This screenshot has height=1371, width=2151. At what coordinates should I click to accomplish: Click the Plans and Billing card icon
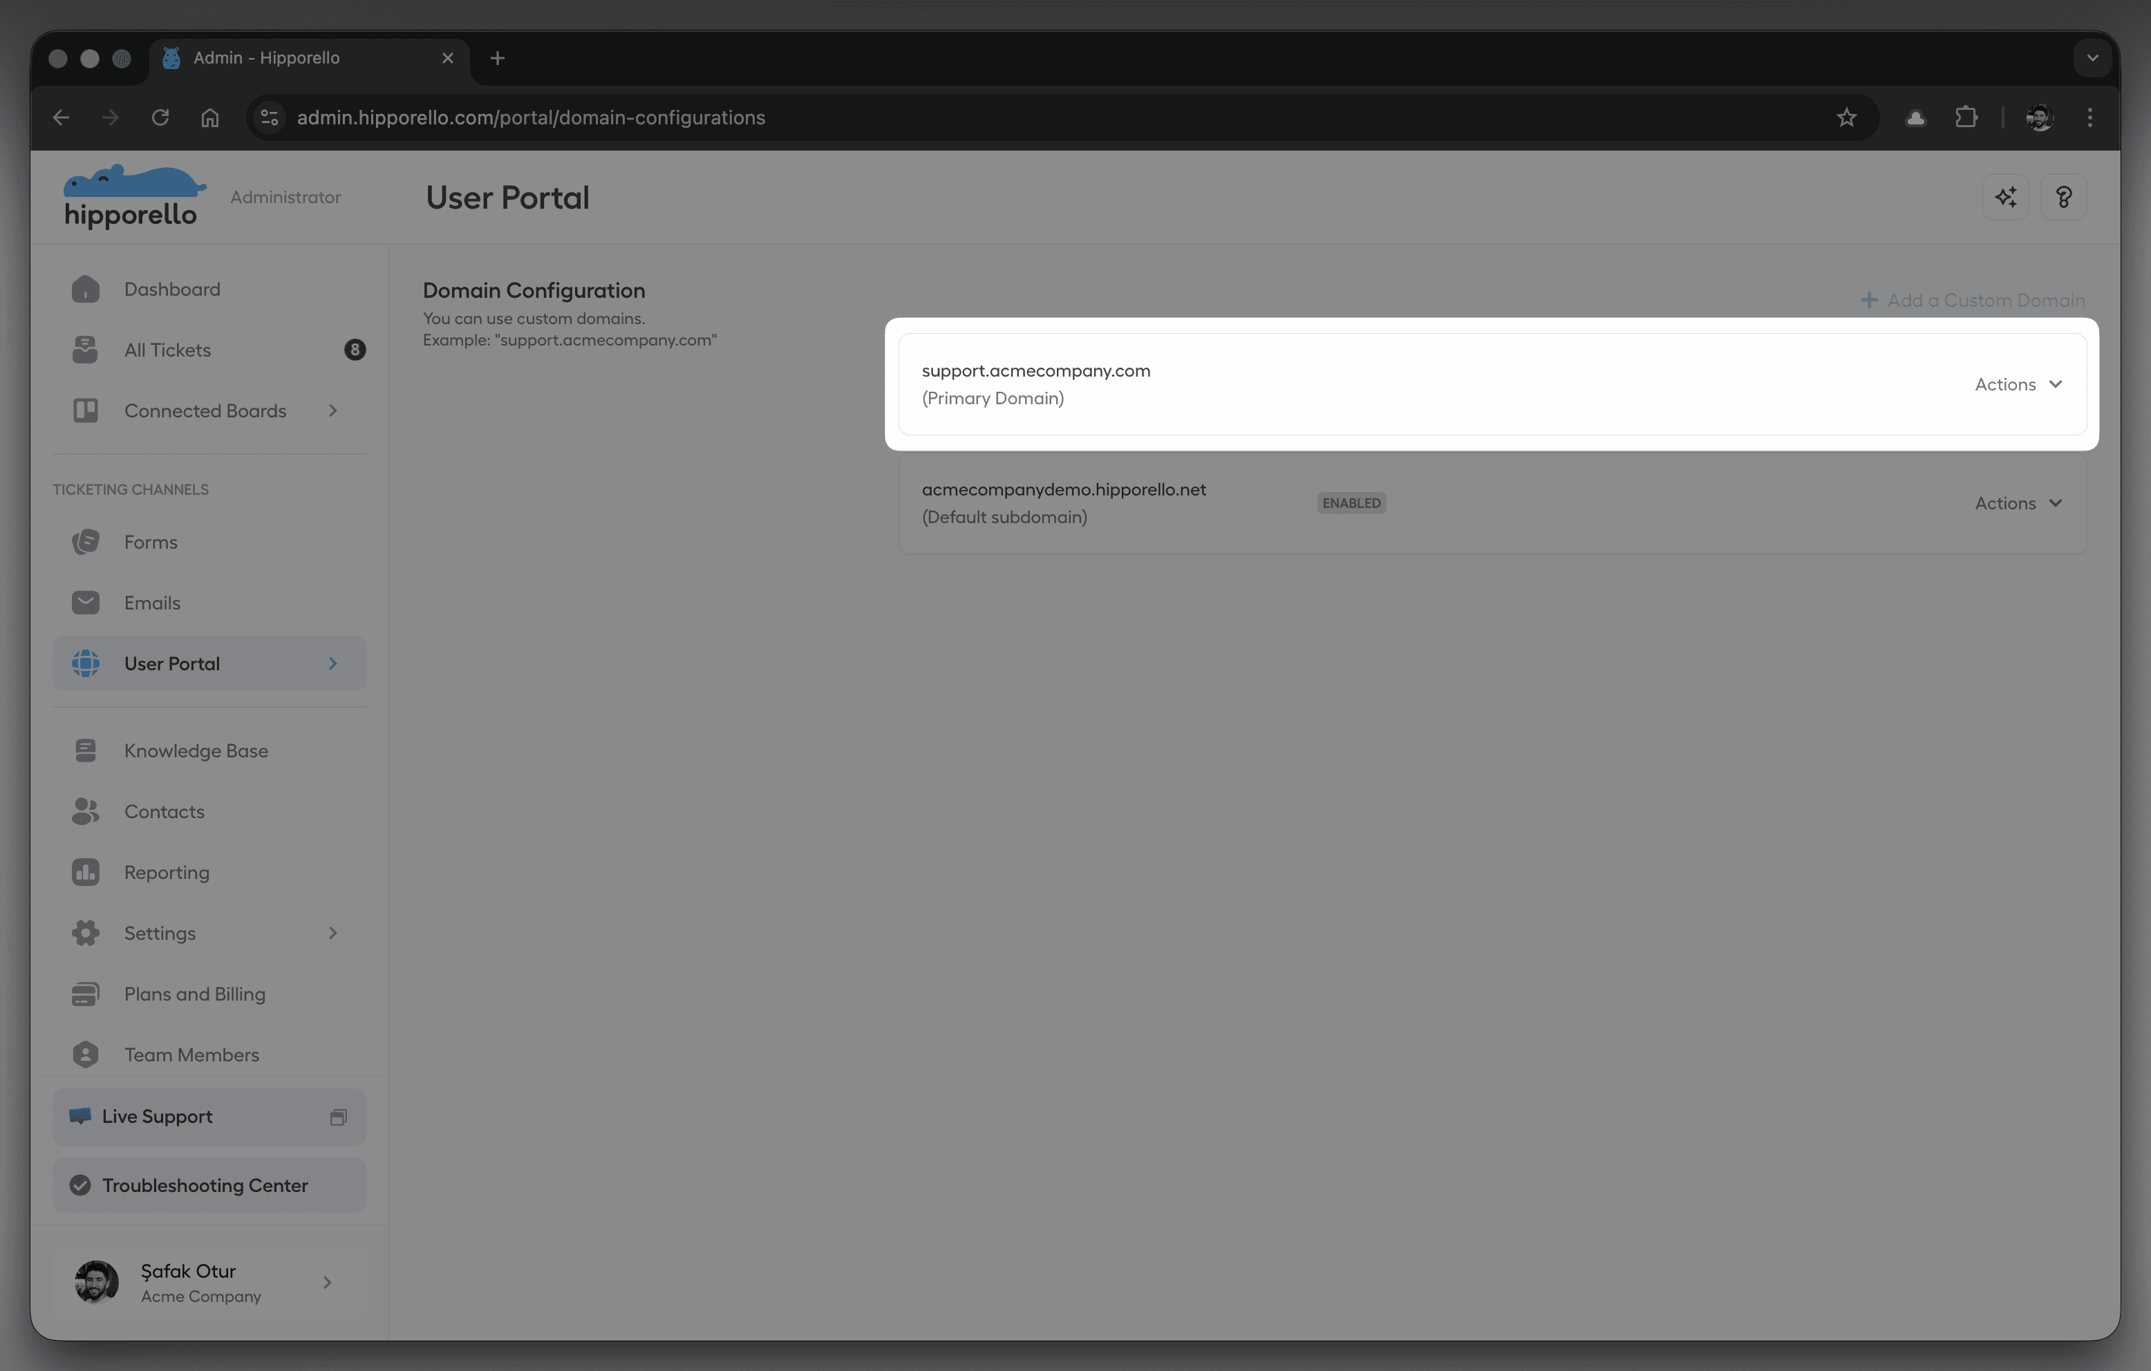(86, 994)
